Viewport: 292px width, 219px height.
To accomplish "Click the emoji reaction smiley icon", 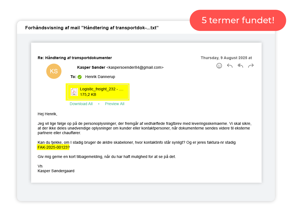I will 219,66.
